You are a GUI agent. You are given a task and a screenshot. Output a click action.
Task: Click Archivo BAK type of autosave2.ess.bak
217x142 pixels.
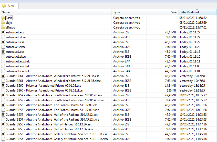click(122, 66)
